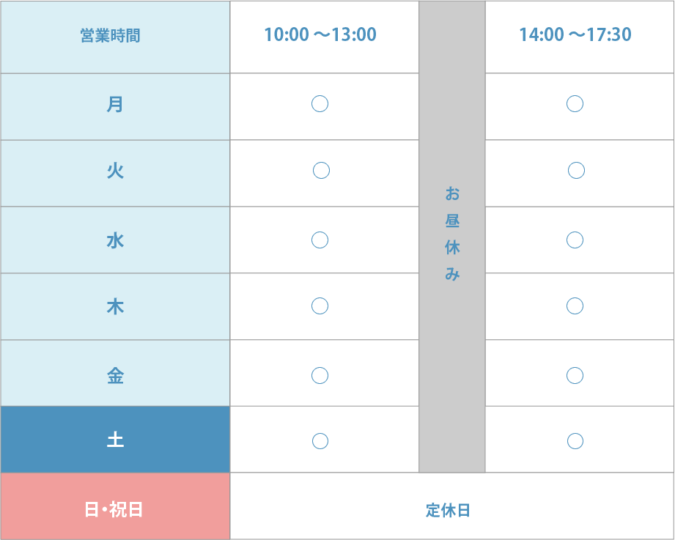Select Wednesday morning circle
Viewport: 675px width, 540px height.
pos(320,240)
